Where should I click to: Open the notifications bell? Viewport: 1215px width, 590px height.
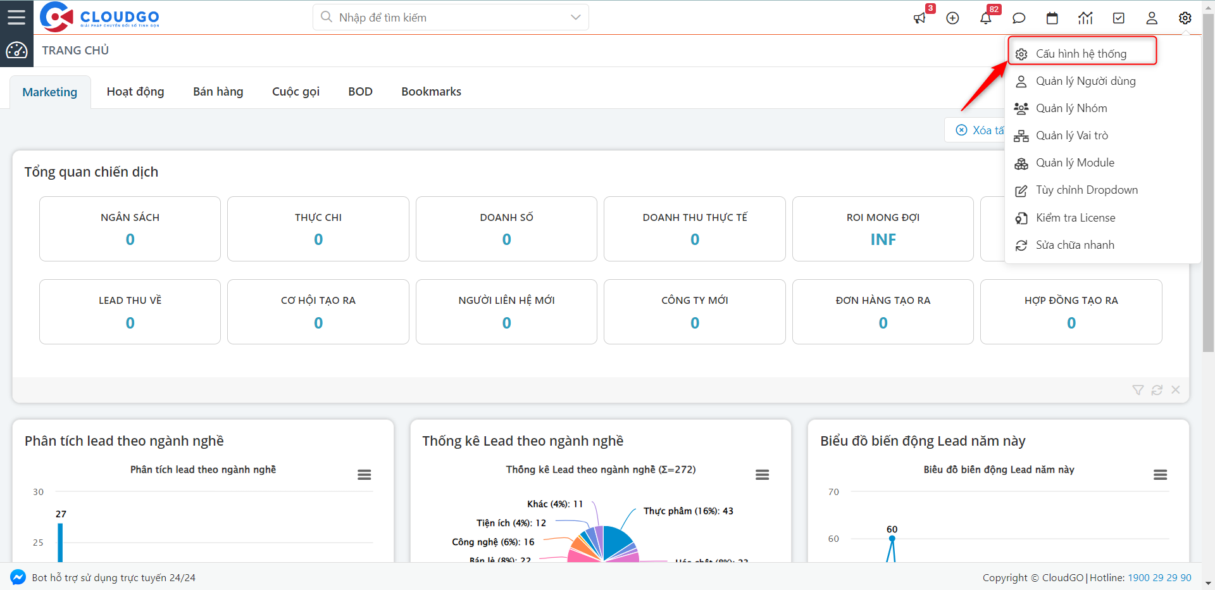tap(986, 18)
